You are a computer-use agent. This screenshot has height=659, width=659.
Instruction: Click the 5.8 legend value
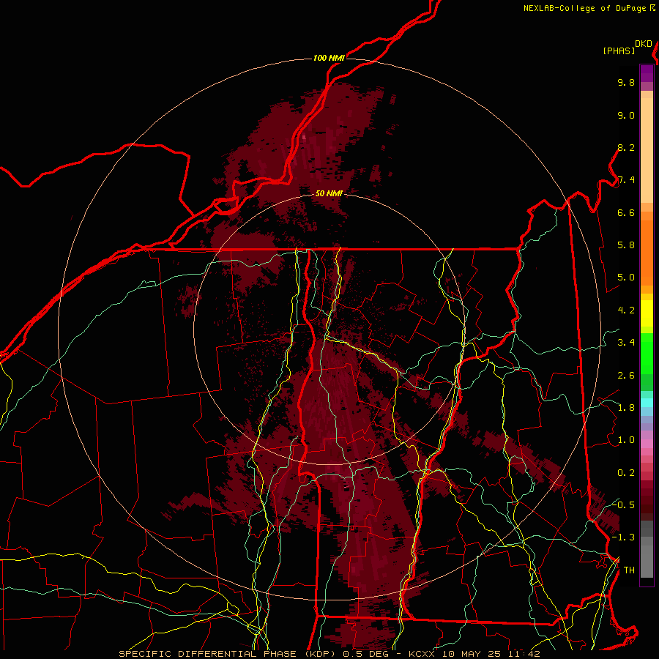click(x=626, y=245)
